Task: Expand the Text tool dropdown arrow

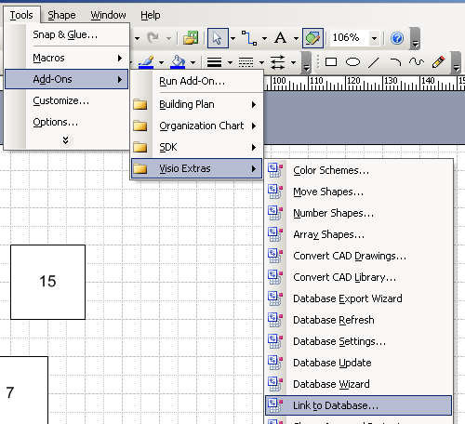Action: click(296, 38)
